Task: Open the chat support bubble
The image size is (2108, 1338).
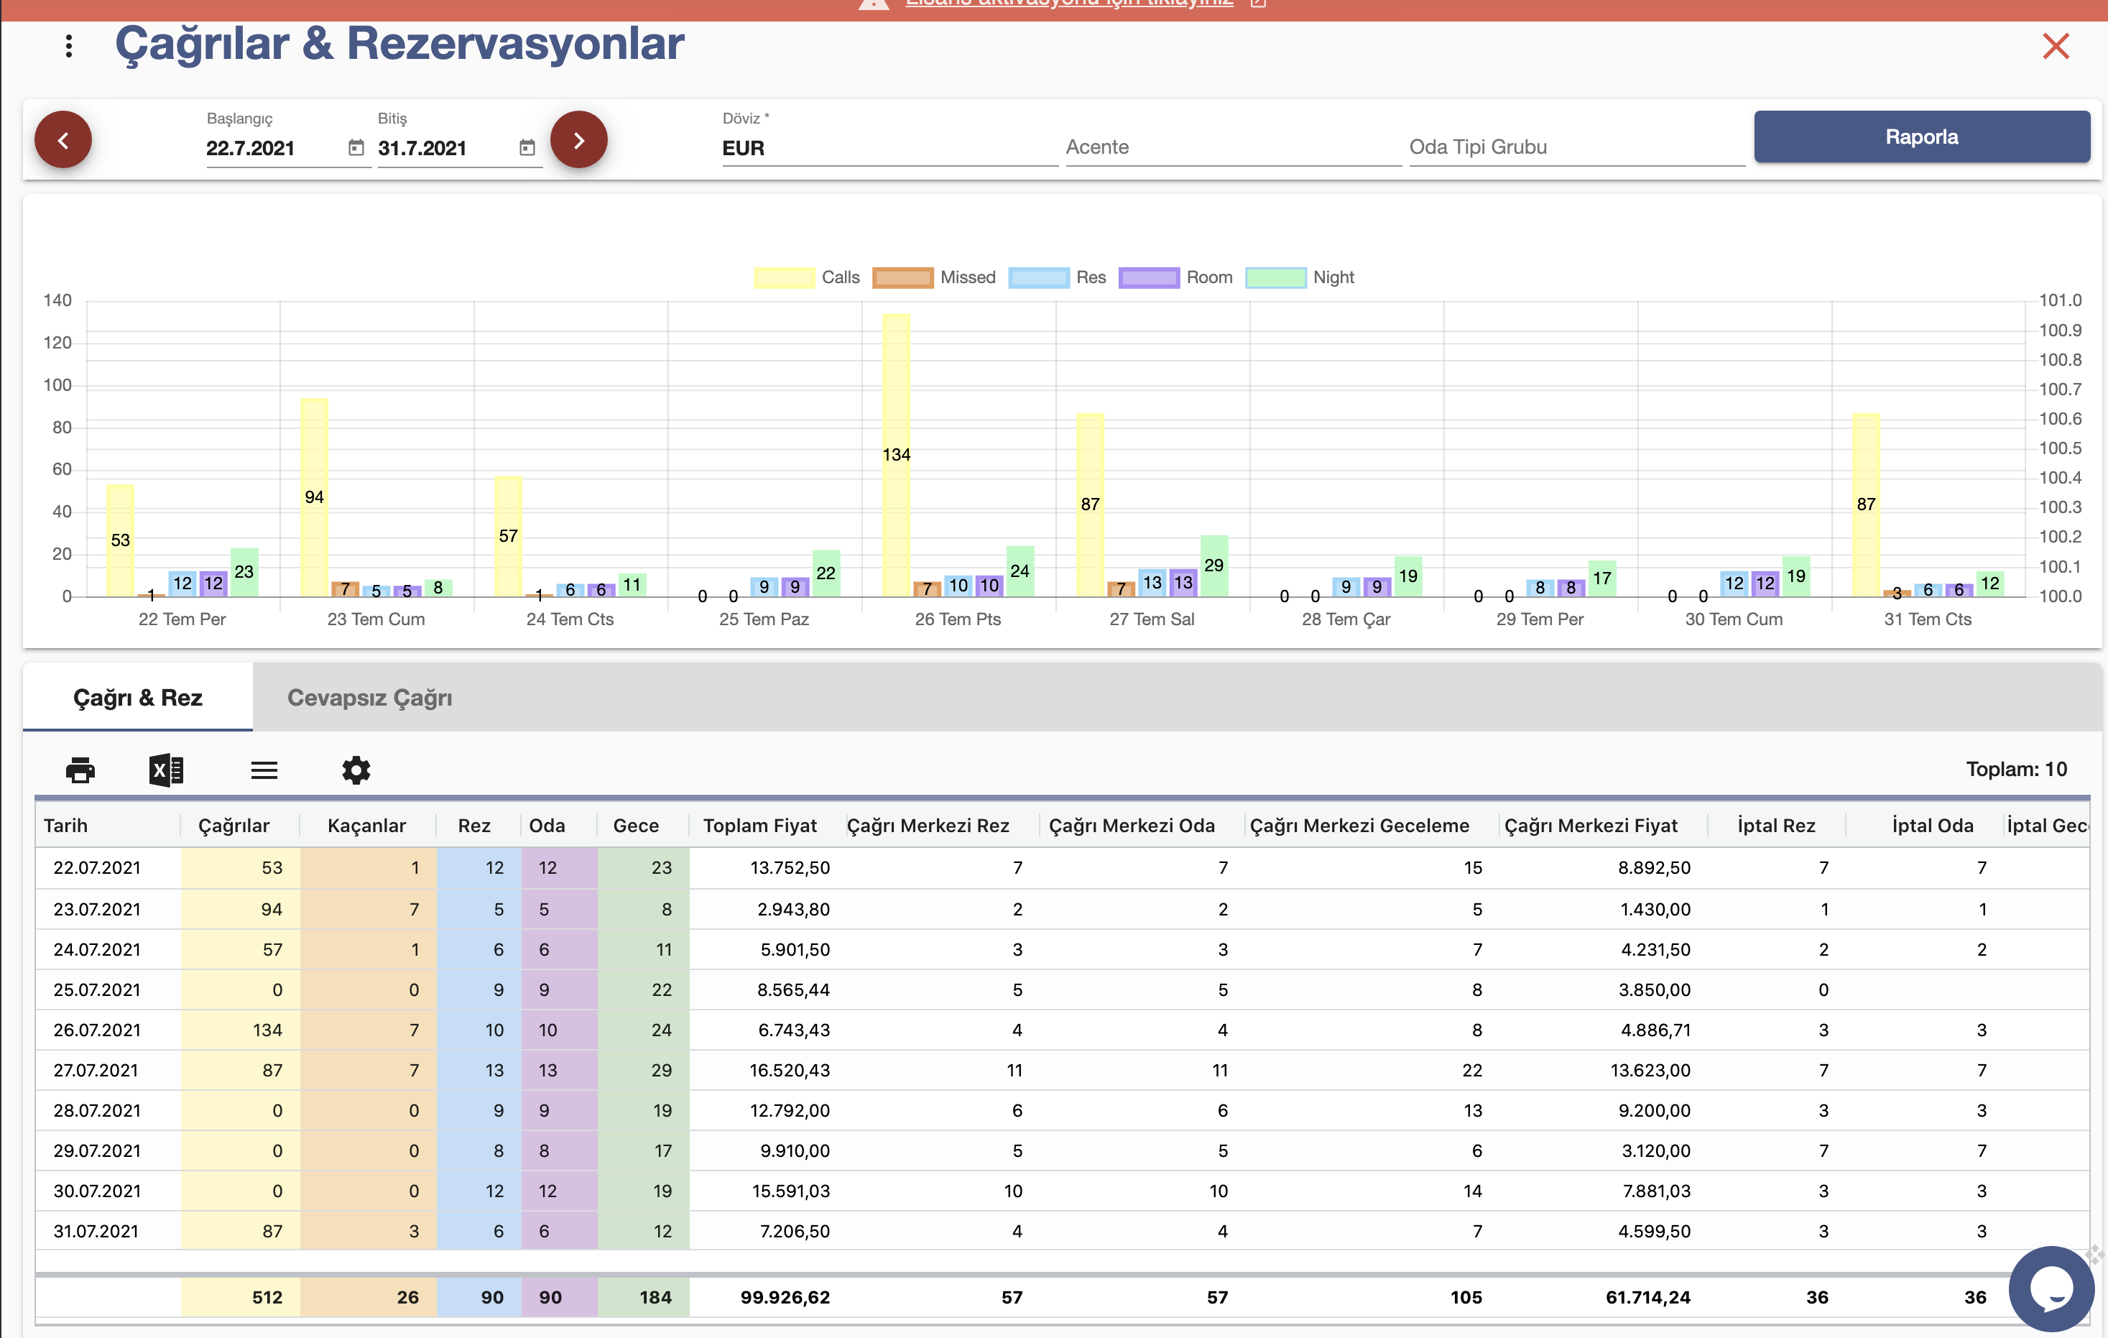Action: [x=2051, y=1288]
